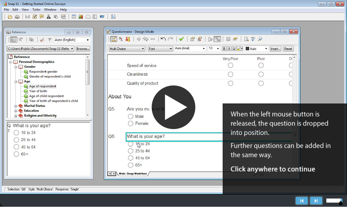Expand the Education tree node
This screenshot has height=207, width=347.
[16, 111]
